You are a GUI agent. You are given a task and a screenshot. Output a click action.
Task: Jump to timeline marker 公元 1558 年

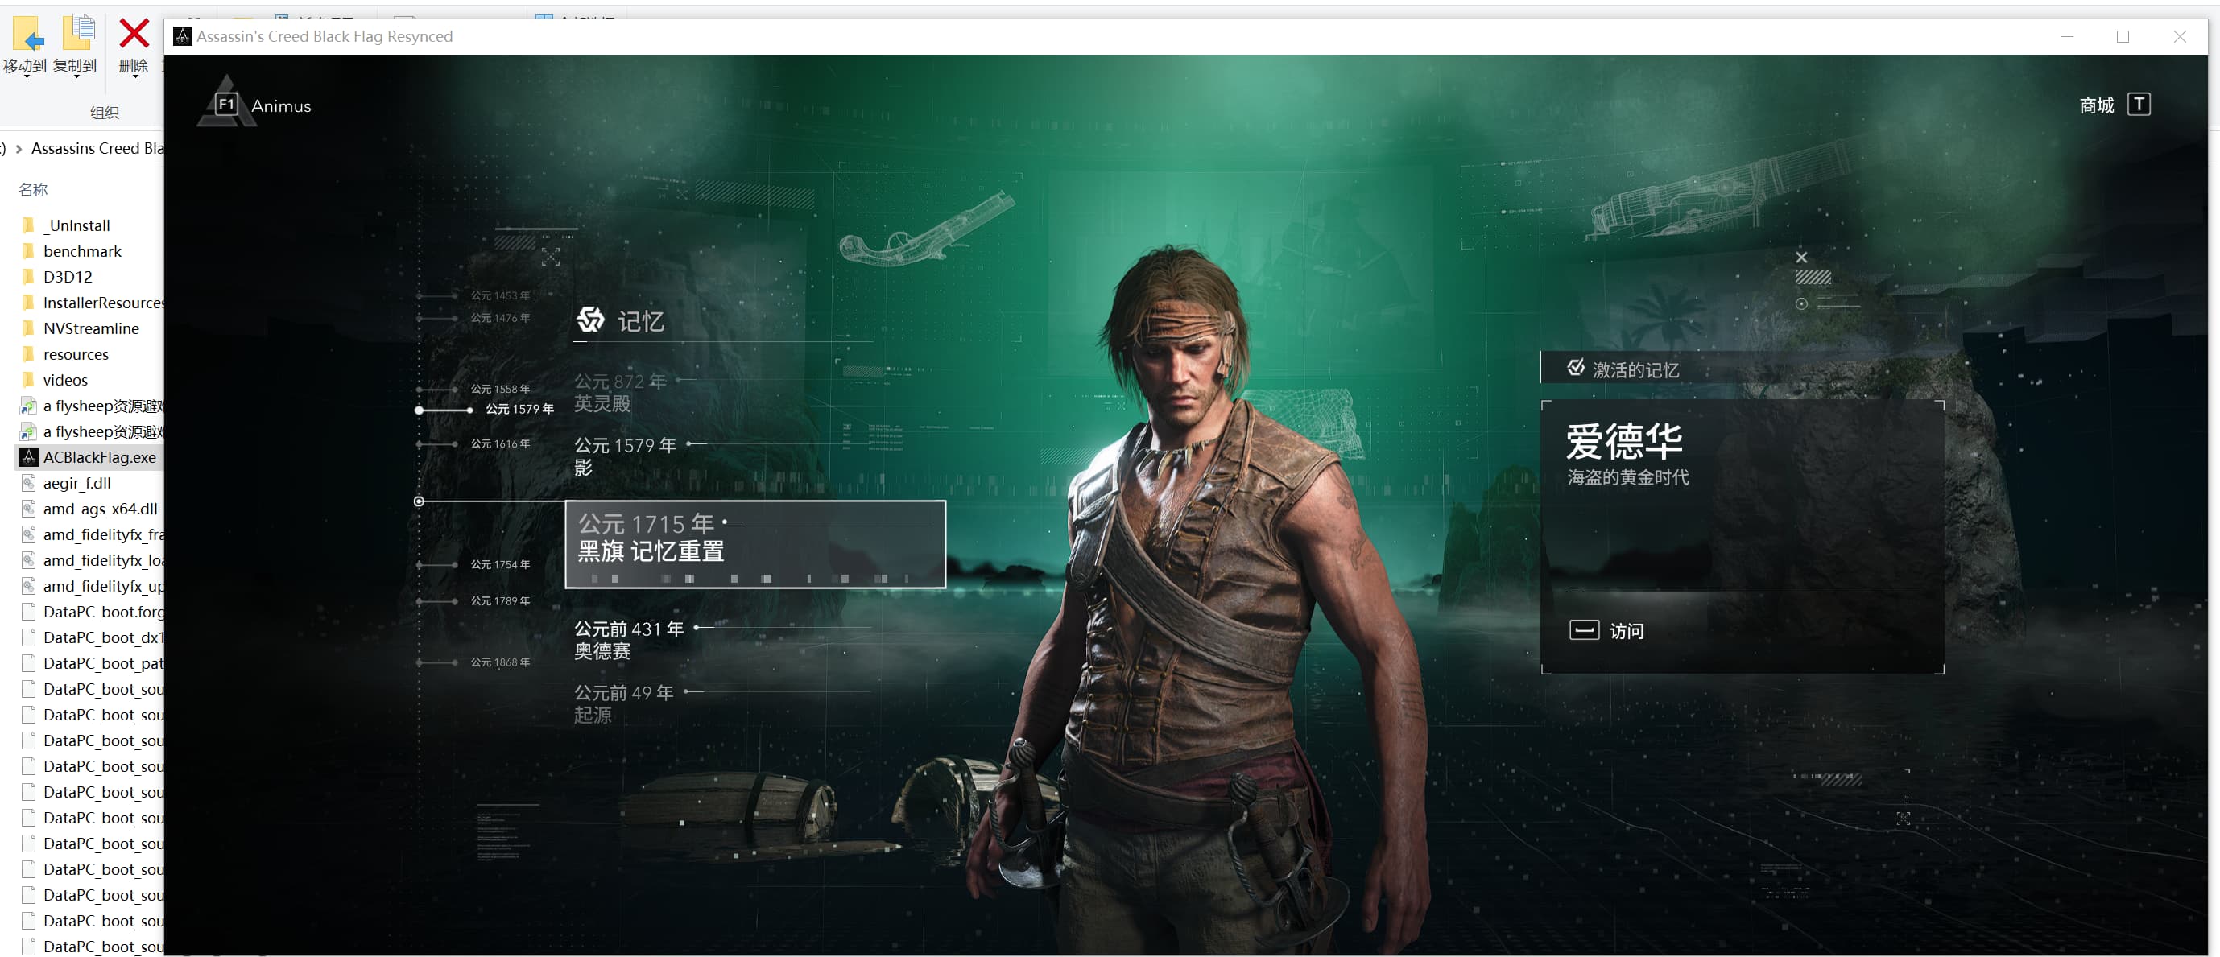click(500, 389)
